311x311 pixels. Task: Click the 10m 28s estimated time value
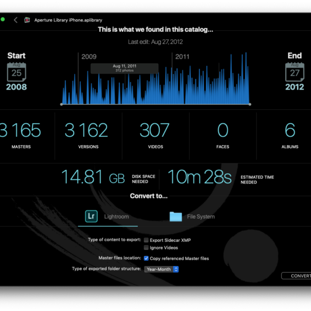coord(199,177)
